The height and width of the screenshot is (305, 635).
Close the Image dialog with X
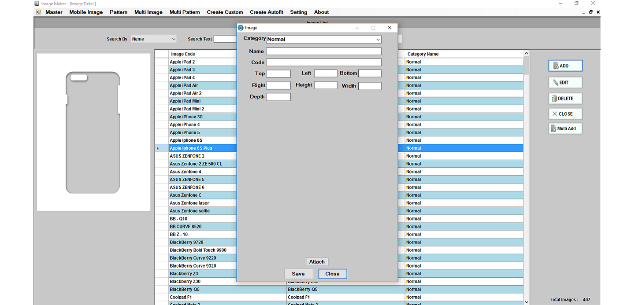389,28
